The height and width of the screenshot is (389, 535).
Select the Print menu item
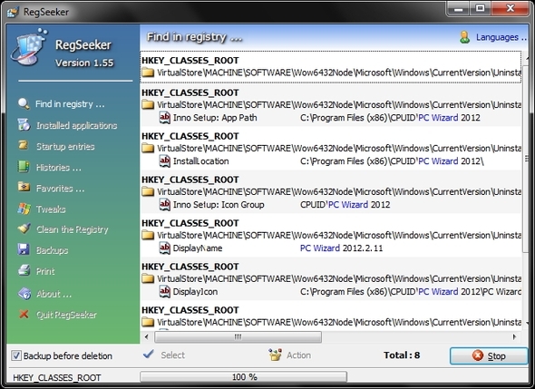point(45,271)
